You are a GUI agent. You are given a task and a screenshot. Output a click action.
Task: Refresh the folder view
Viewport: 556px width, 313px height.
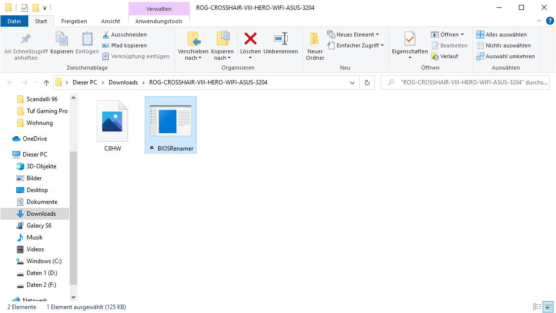367,82
